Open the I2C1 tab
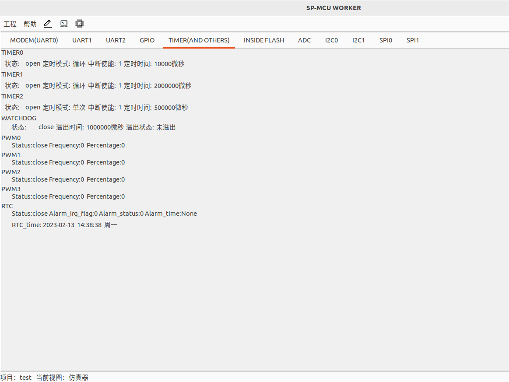 [x=358, y=40]
